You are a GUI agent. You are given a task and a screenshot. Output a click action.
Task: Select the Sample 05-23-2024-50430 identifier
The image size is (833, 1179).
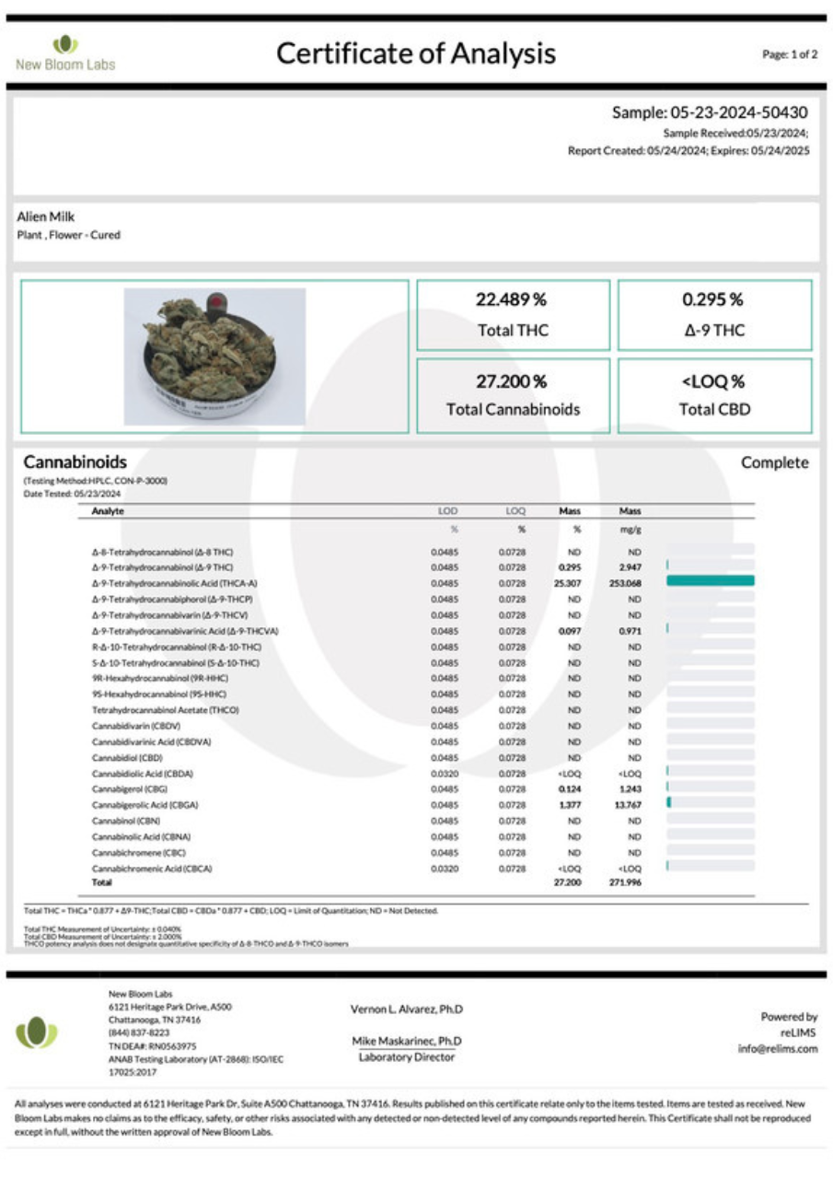point(710,113)
